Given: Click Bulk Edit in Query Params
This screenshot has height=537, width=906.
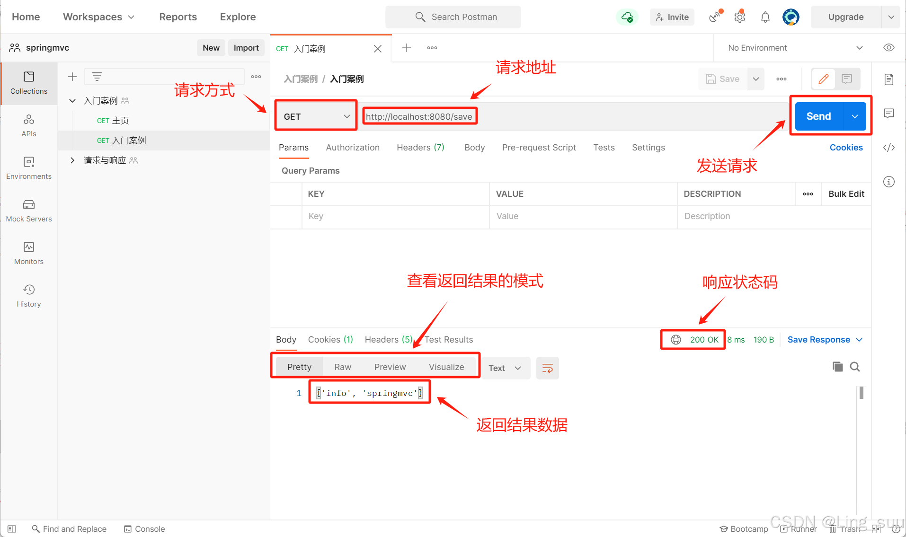Looking at the screenshot, I should coord(846,194).
